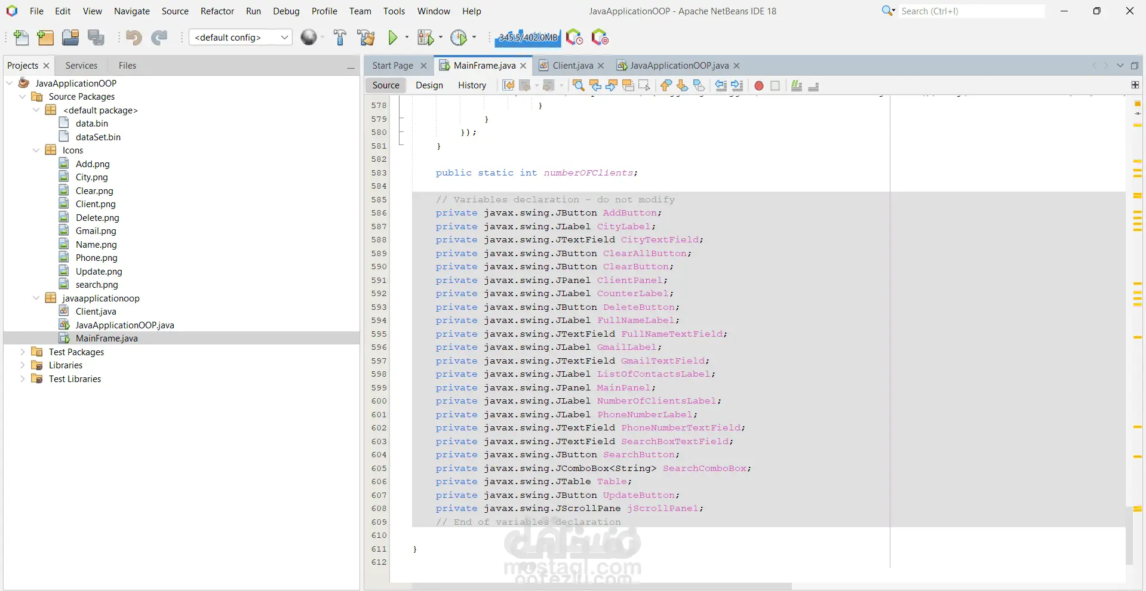Build the project with hammer icon
This screenshot has width=1146, height=591.
340,38
